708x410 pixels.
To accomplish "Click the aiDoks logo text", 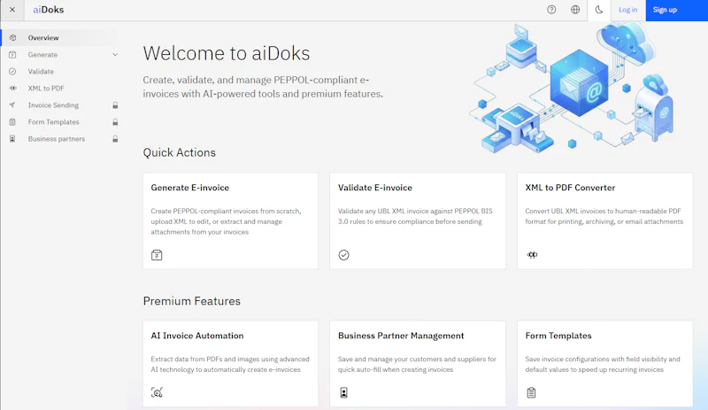I will coord(49,10).
